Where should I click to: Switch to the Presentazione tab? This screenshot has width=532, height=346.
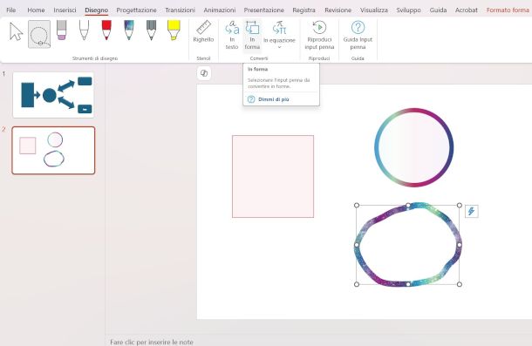[x=264, y=10]
